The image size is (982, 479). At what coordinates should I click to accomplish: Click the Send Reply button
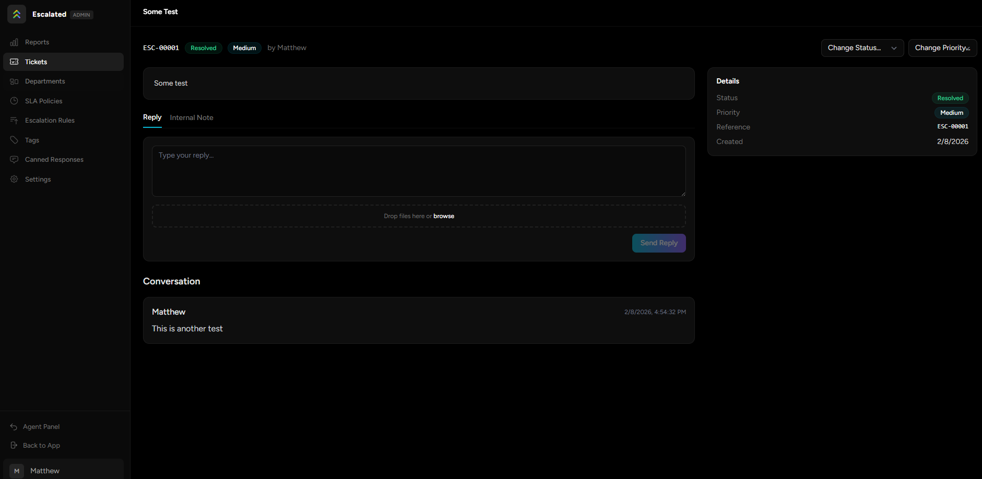pos(658,243)
